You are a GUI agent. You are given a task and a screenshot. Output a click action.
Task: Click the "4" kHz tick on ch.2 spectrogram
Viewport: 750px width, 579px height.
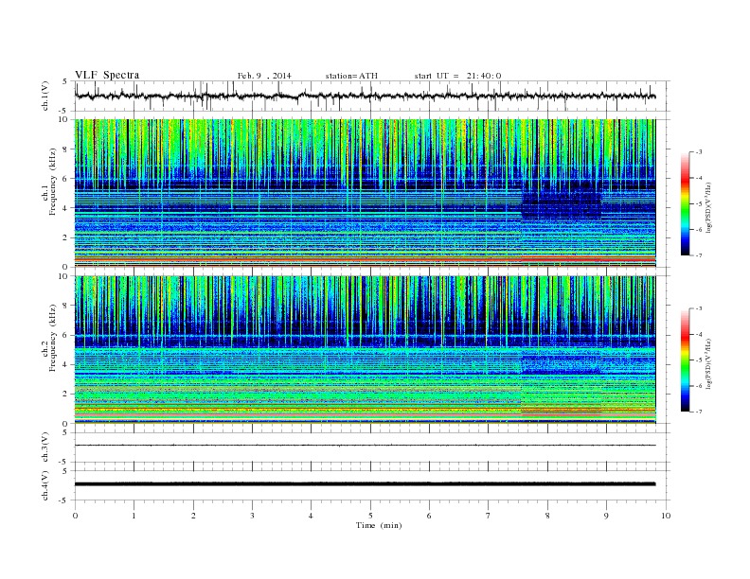tap(65, 364)
